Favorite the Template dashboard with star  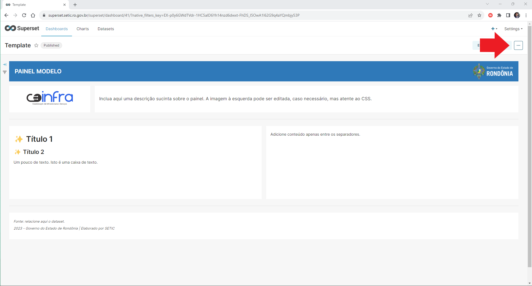[x=36, y=45]
